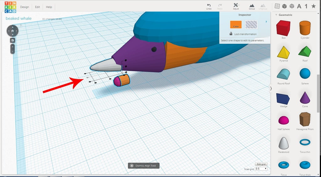Toggle Lock transformation
This screenshot has height=177, width=321.
point(243,34)
